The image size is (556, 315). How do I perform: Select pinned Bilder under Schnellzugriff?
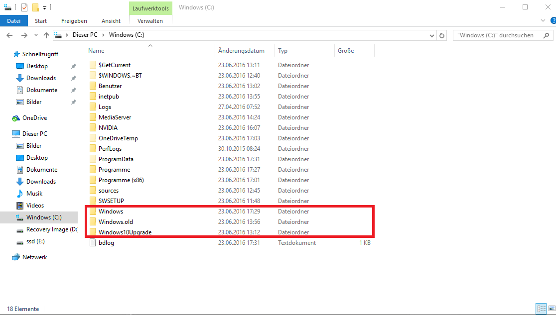coord(34,102)
